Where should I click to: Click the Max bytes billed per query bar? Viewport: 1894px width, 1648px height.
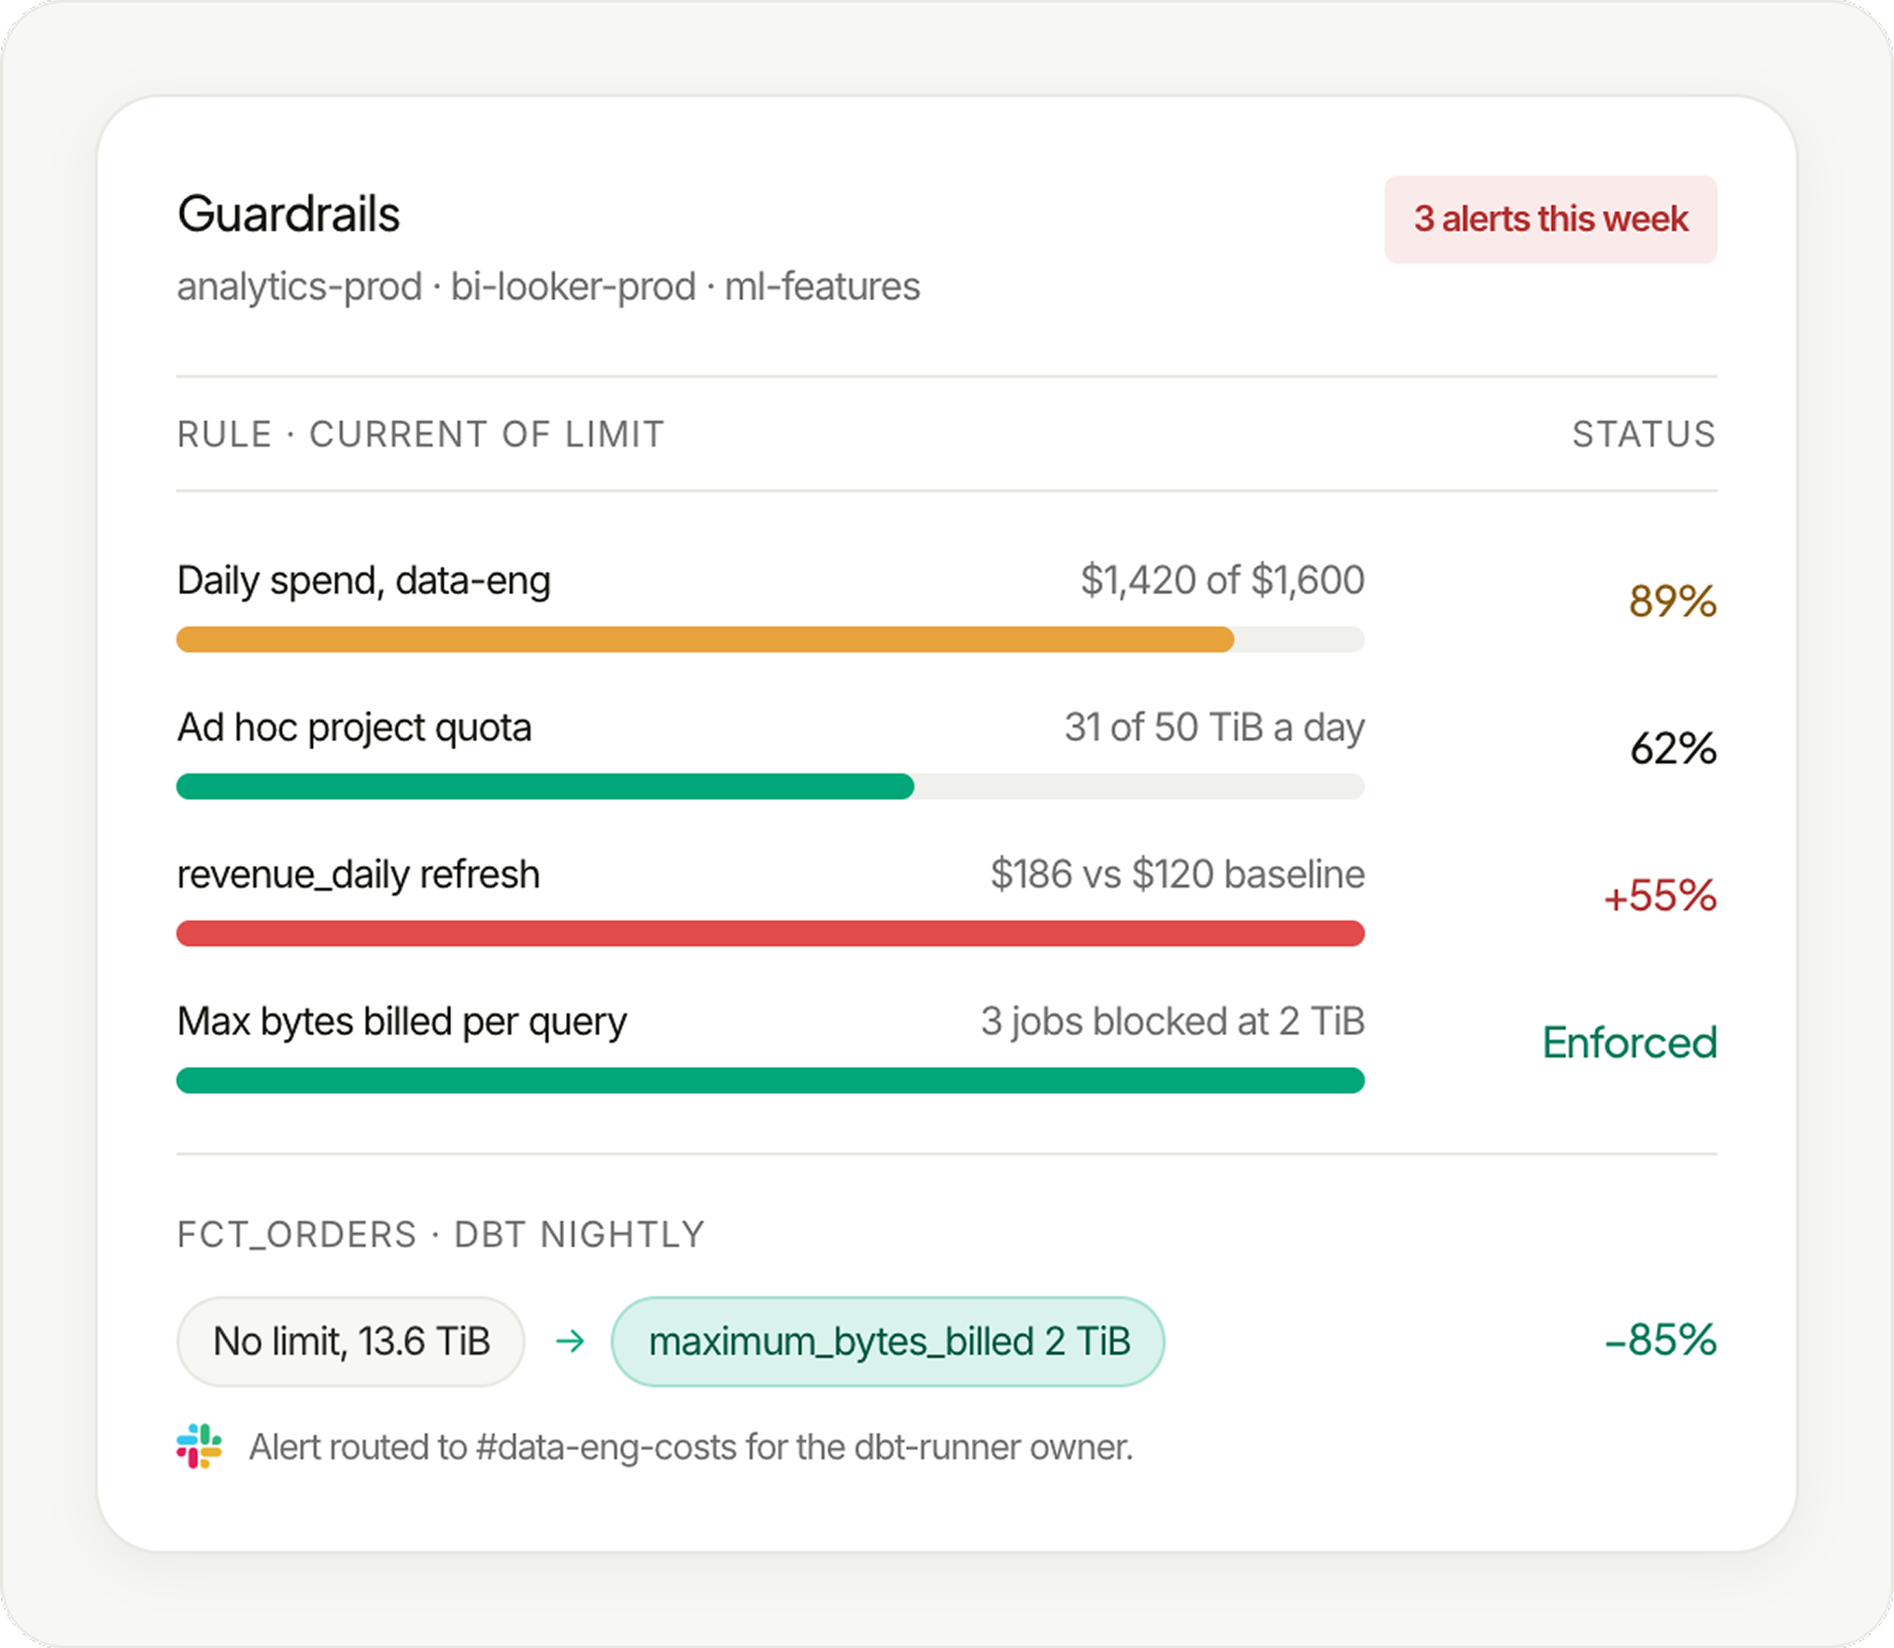click(770, 1080)
